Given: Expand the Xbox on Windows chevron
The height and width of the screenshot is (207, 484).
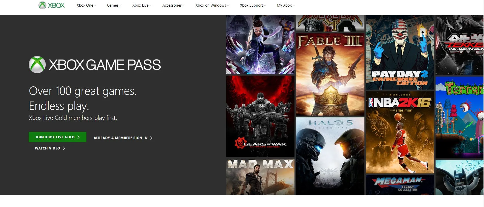Looking at the screenshot, I should (228, 6).
